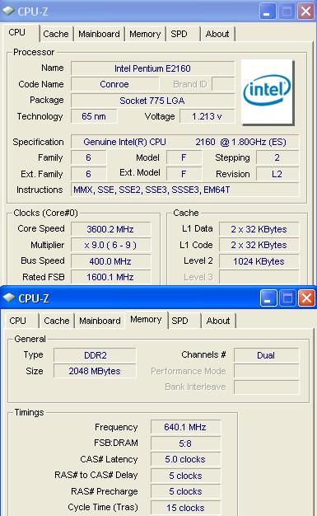Viewport: 317px width, 516px height.
Task: Click the Specification field Genuine Intel(R) CPU
Action: point(184,142)
